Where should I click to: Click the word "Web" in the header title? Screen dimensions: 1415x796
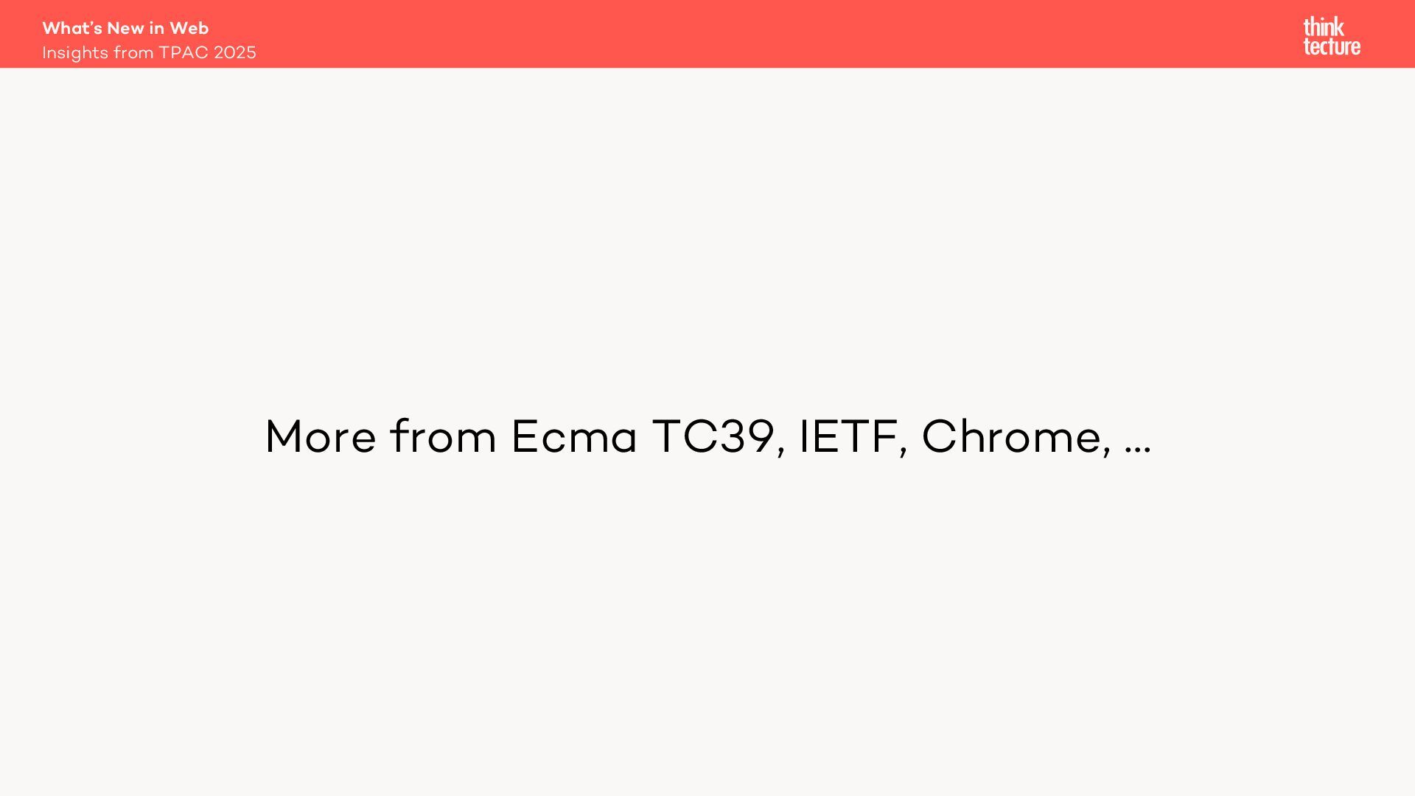point(189,28)
